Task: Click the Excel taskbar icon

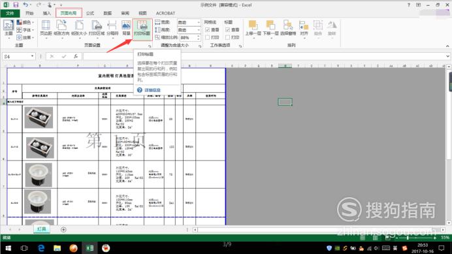Action: coord(89,248)
